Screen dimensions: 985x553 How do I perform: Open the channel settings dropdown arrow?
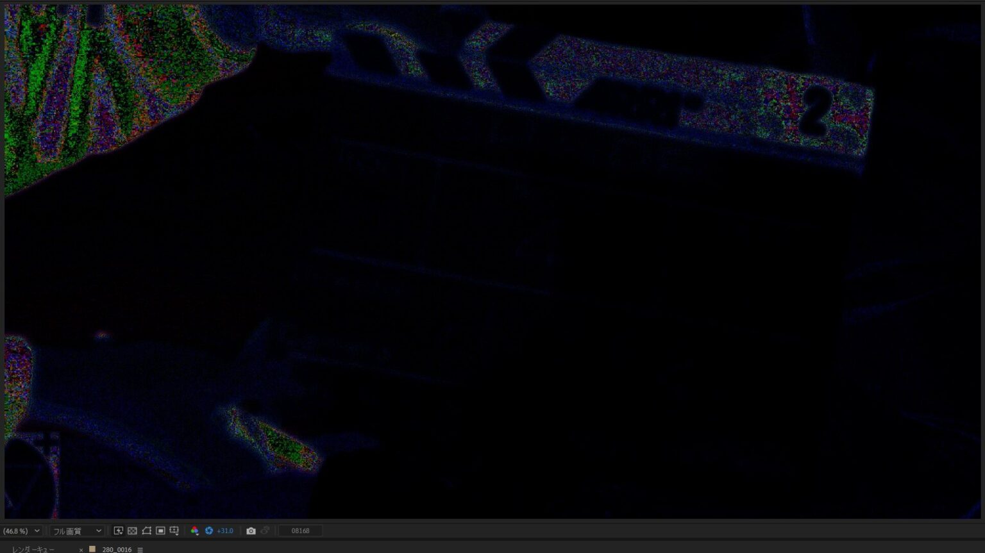pyautogui.click(x=198, y=534)
